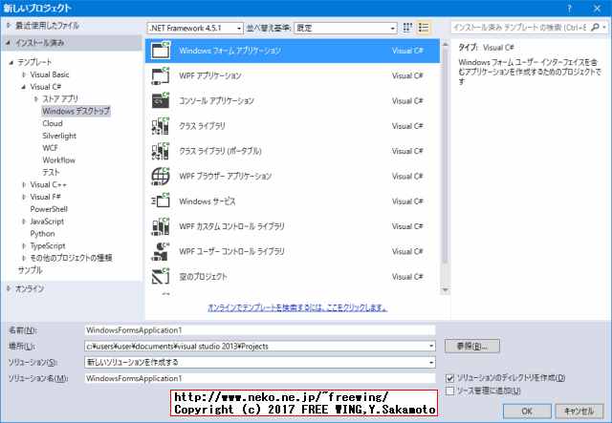Open the 並べ替え基準 既定 dropdown
The width and height of the screenshot is (612, 423).
tap(345, 28)
